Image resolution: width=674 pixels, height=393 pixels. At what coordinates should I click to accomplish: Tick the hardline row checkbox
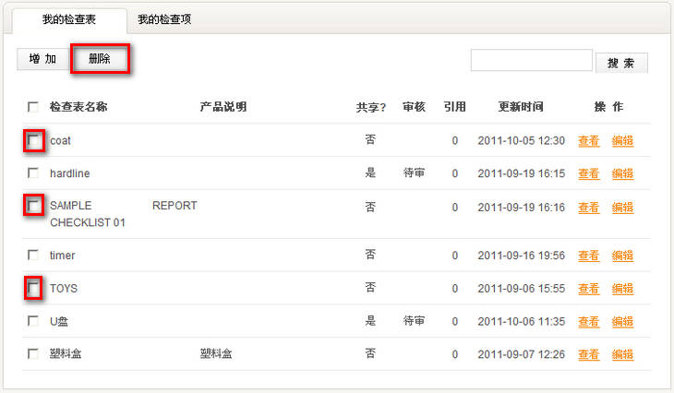33,173
